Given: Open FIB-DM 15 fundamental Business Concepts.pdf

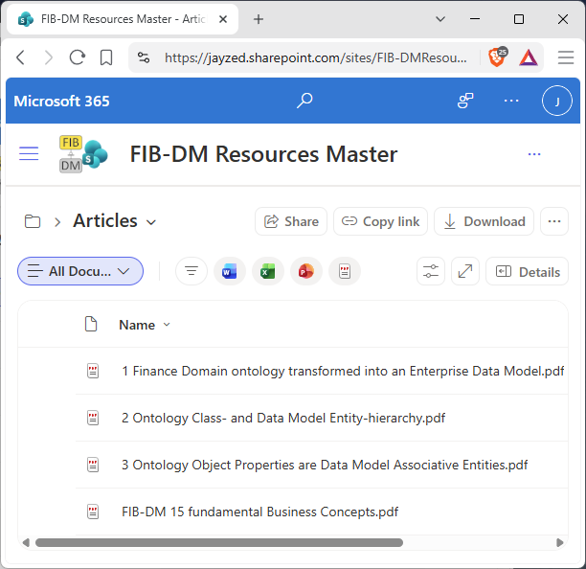Looking at the screenshot, I should pos(259,512).
